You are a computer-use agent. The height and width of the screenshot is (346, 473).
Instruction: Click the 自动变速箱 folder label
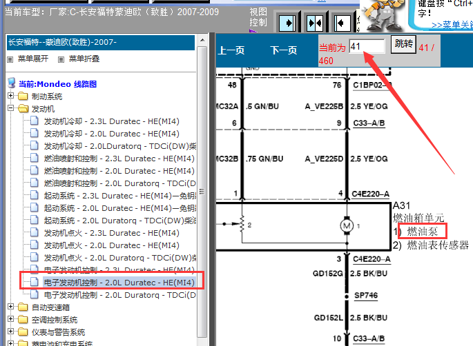(50, 307)
